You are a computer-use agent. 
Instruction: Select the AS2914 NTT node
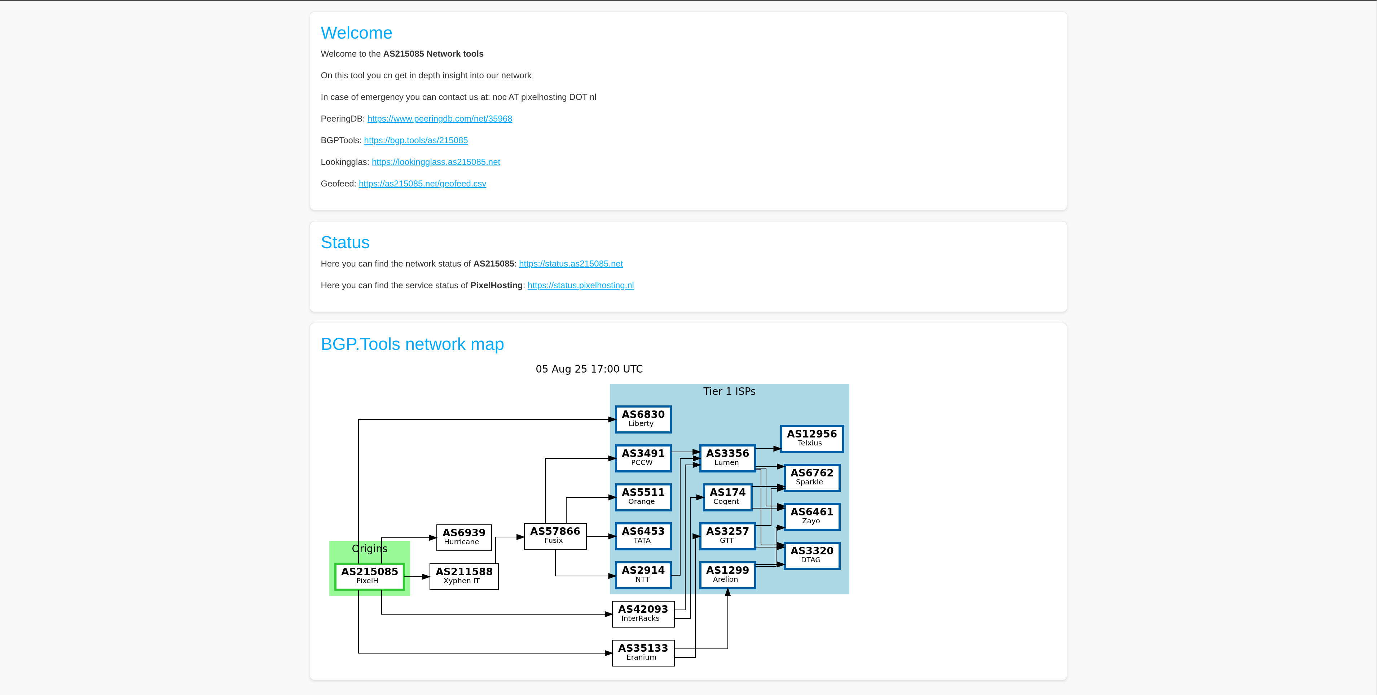point(643,575)
